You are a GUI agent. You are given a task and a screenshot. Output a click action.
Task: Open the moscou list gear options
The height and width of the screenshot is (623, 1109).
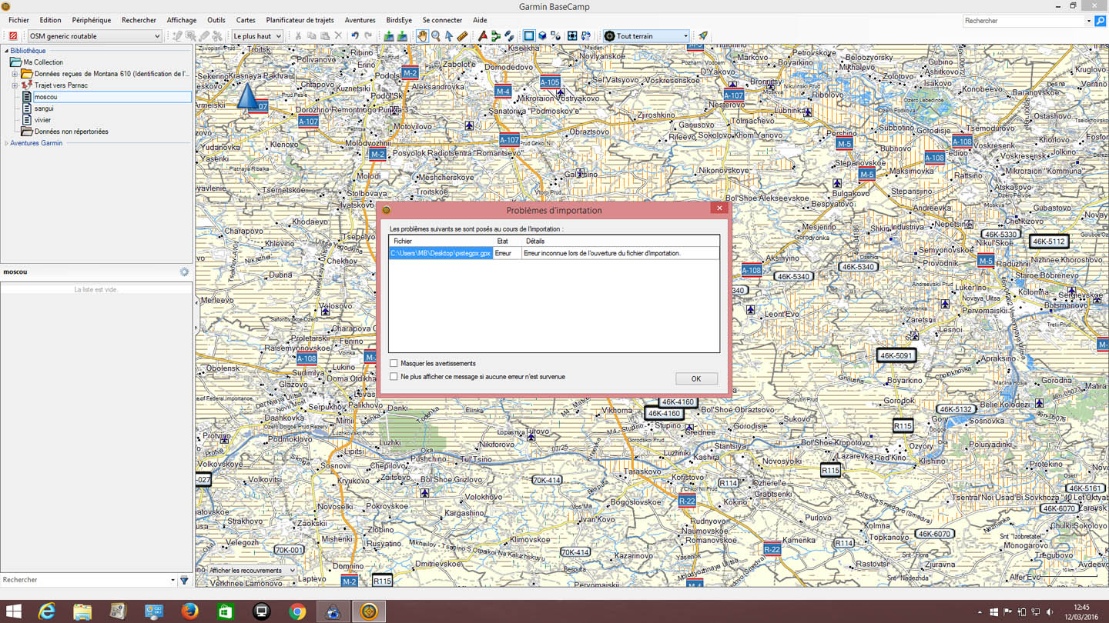tap(184, 272)
